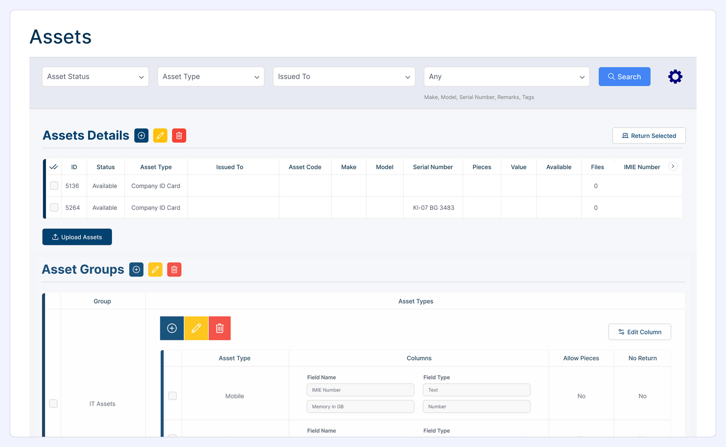Screen dimensions: 726x447
Task: Open the settings gear icon
Action: [675, 77]
